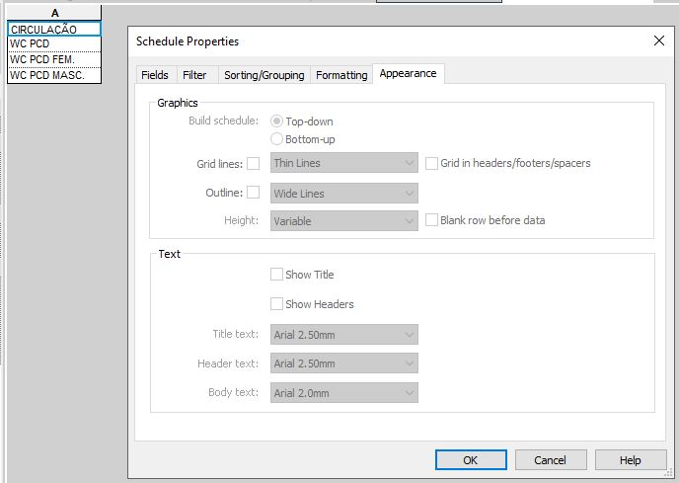Open the Header text font dropdown
Viewport: 679px width, 483px height.
344,363
